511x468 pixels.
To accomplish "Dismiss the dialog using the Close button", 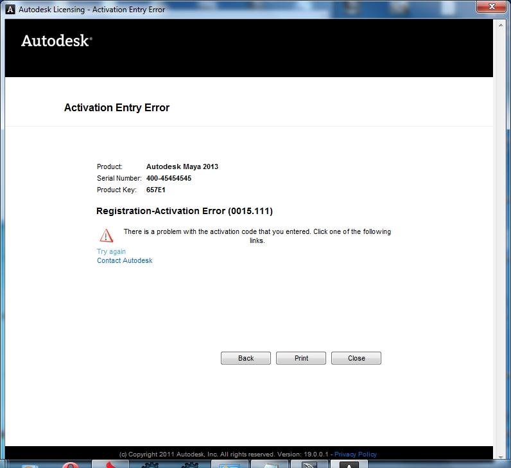I will (x=356, y=358).
